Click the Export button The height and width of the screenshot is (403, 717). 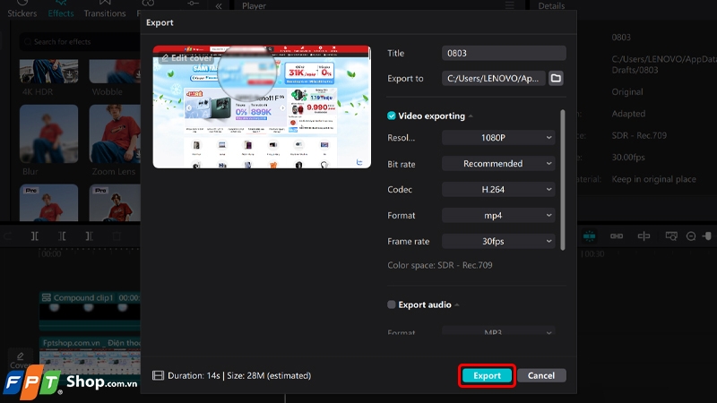487,375
